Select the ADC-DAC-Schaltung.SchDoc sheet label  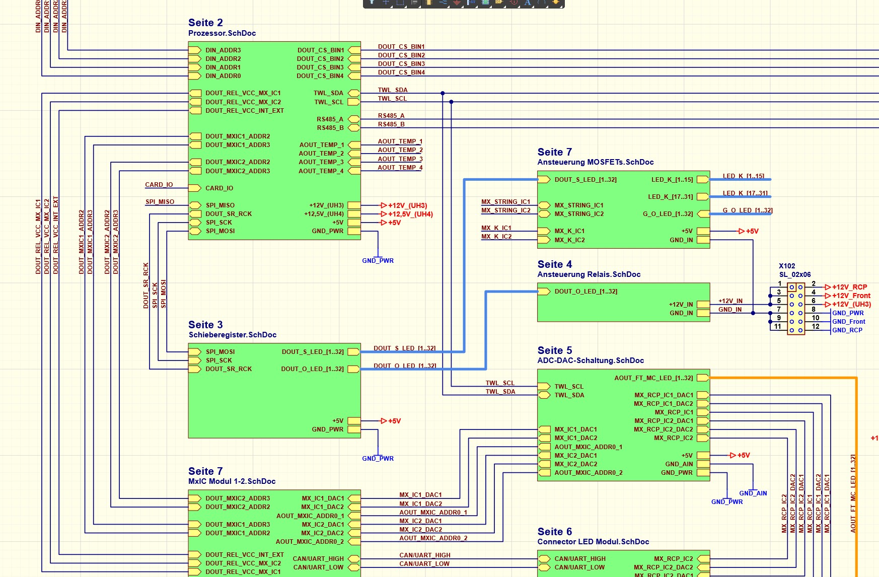pyautogui.click(x=591, y=360)
